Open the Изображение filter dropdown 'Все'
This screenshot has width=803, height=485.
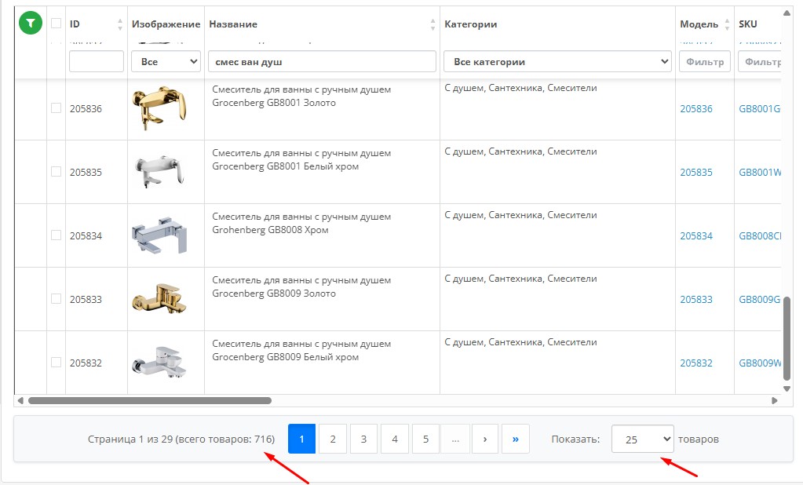point(166,61)
